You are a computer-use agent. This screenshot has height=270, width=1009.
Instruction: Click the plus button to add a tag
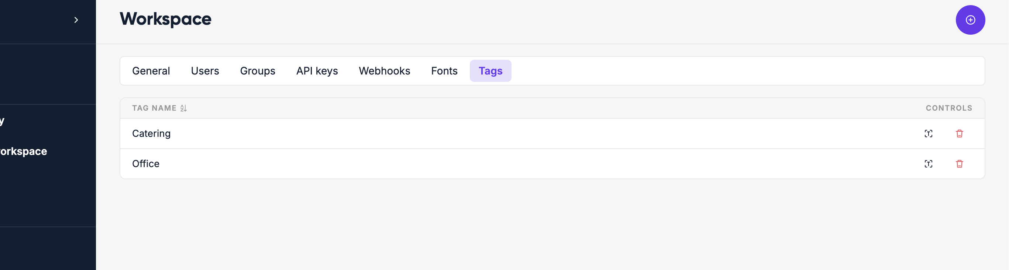(970, 20)
